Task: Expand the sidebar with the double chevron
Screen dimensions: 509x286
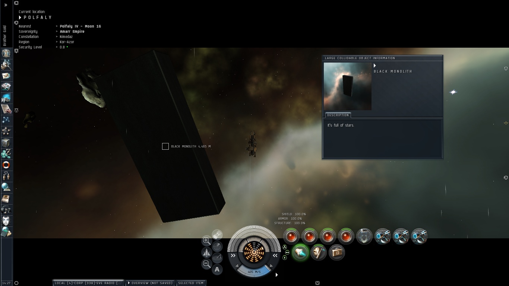Action: coord(6,5)
